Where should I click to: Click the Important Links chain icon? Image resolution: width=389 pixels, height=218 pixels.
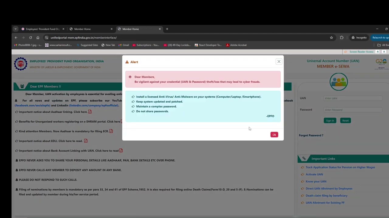pos(304,159)
